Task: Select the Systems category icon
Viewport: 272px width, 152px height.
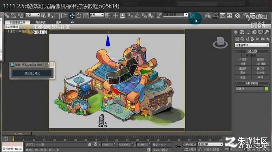Action: (x=268, y=39)
